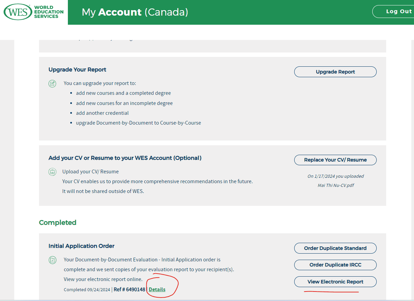This screenshot has width=414, height=301.
Task: Click the Completed section heading
Action: tap(58, 222)
